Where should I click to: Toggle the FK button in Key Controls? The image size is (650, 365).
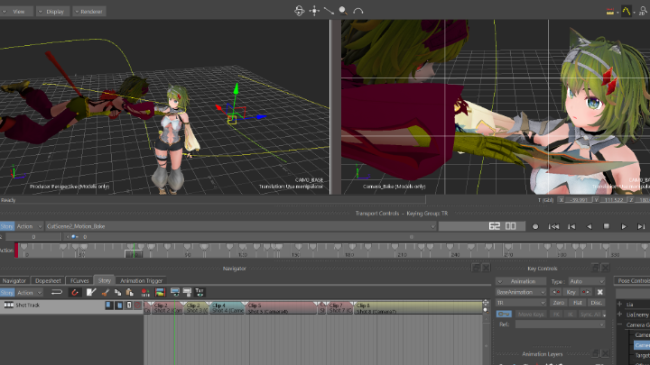(x=556, y=315)
